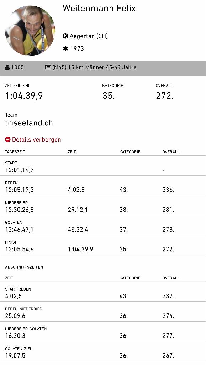The image size is (206, 365).
Task: Click the (M45) 15 km Männer category text
Action: tap(94, 67)
